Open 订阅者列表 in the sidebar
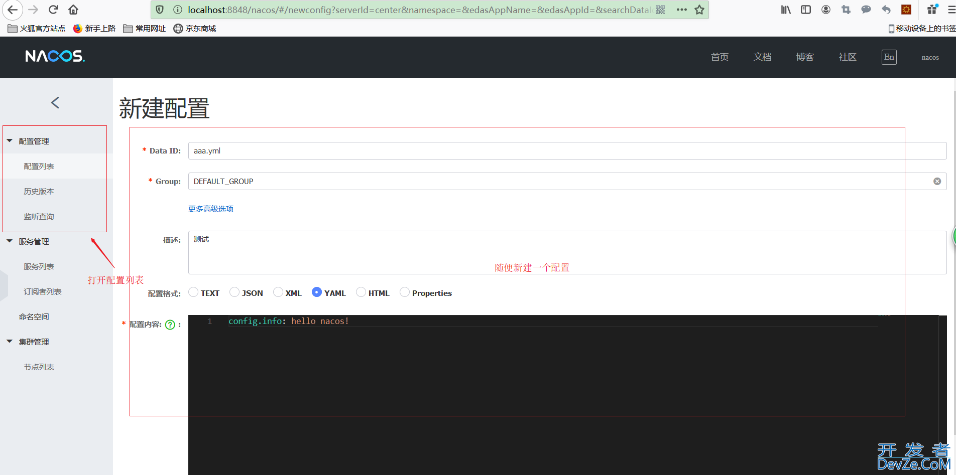This screenshot has width=956, height=475. point(43,291)
